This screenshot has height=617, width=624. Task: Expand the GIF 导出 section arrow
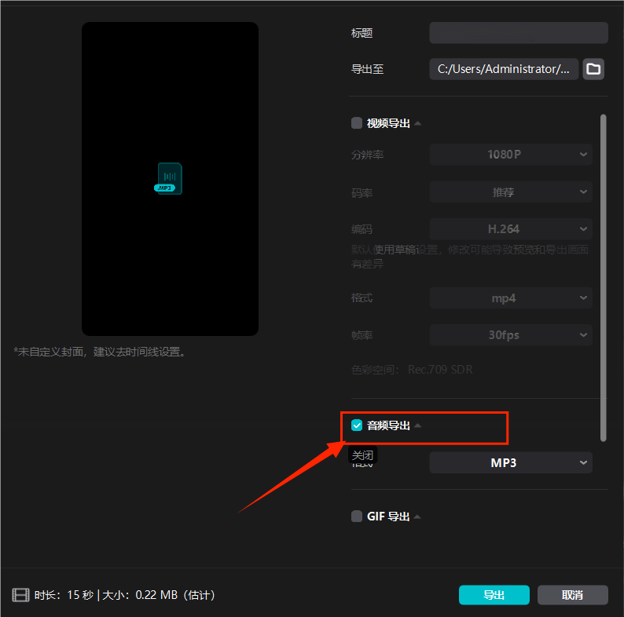pos(418,517)
